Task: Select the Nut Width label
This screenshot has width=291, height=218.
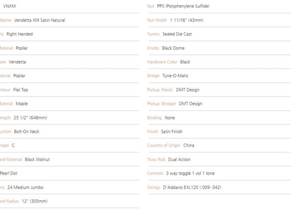Action: pos(157,20)
